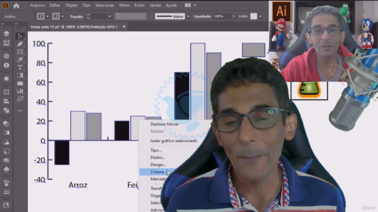
Task: Open the Align panel icon
Action: [6, 101]
